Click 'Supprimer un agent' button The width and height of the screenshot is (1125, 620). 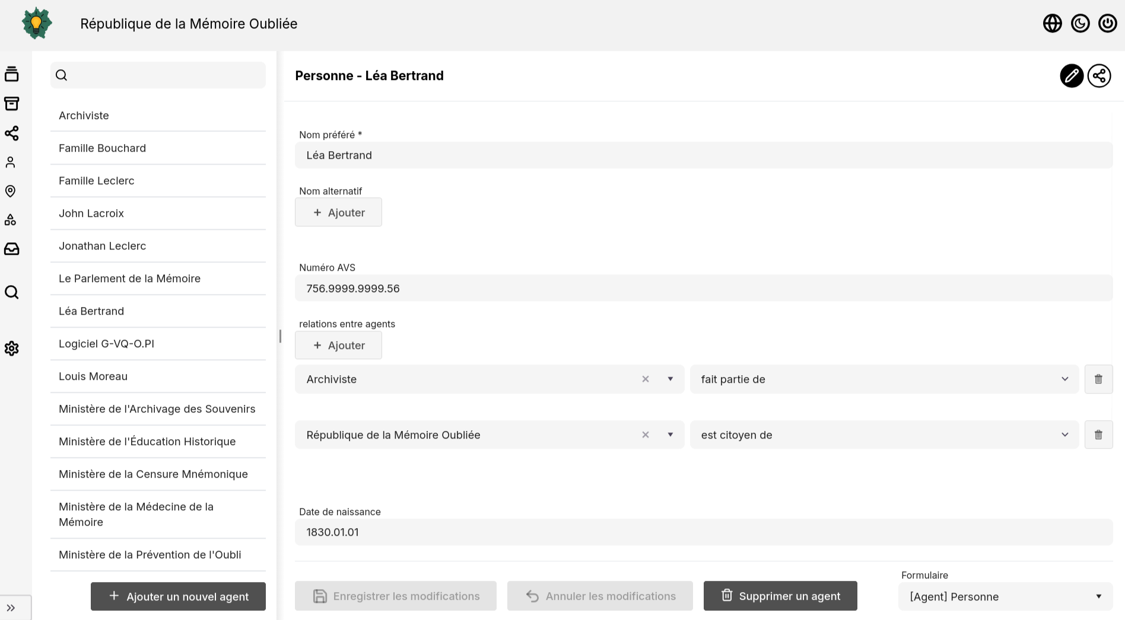coord(780,596)
